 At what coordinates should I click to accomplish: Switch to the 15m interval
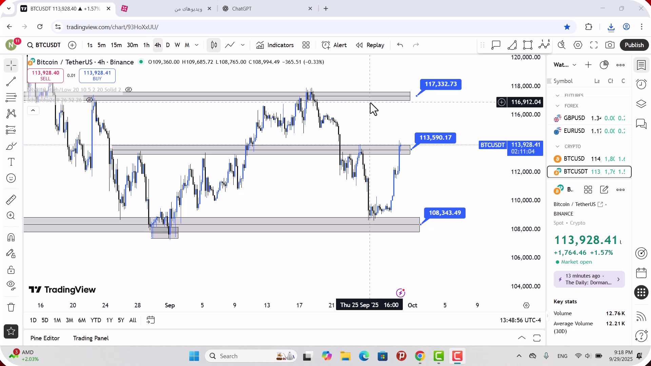tap(116, 45)
